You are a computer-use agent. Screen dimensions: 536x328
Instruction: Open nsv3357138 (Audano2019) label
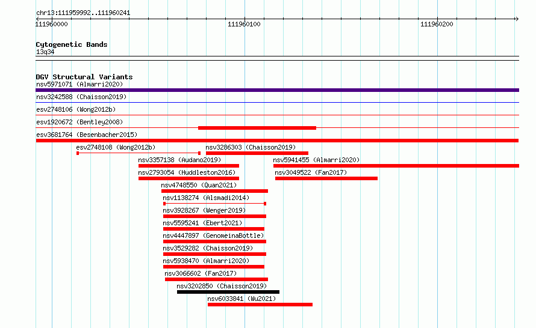(x=179, y=160)
